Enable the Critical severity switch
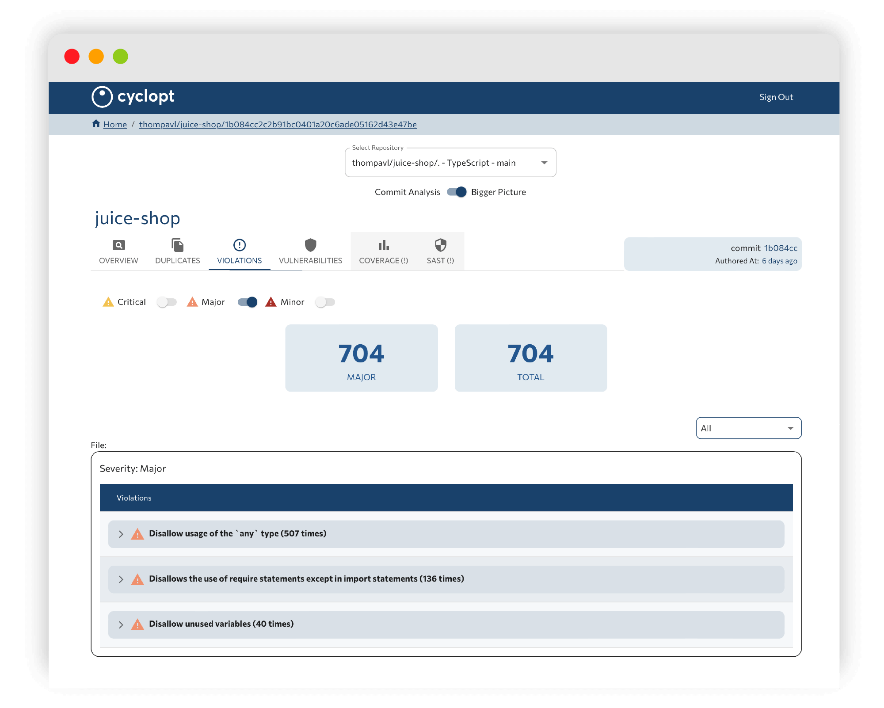Viewport: 884px width, 708px height. 167,302
